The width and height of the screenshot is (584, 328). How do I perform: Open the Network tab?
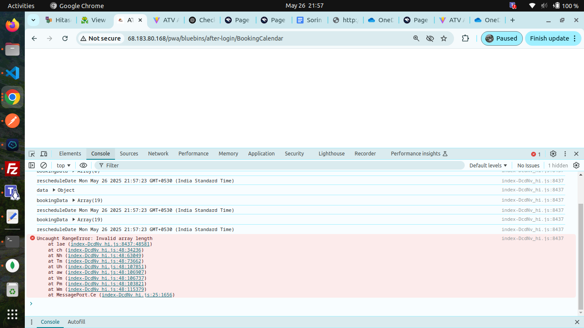158,154
